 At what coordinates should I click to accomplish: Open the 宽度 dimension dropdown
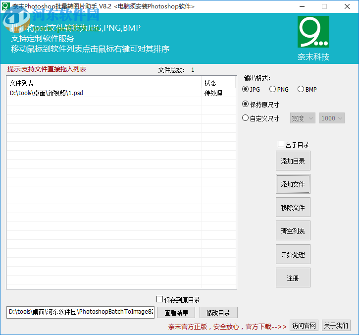[303, 118]
